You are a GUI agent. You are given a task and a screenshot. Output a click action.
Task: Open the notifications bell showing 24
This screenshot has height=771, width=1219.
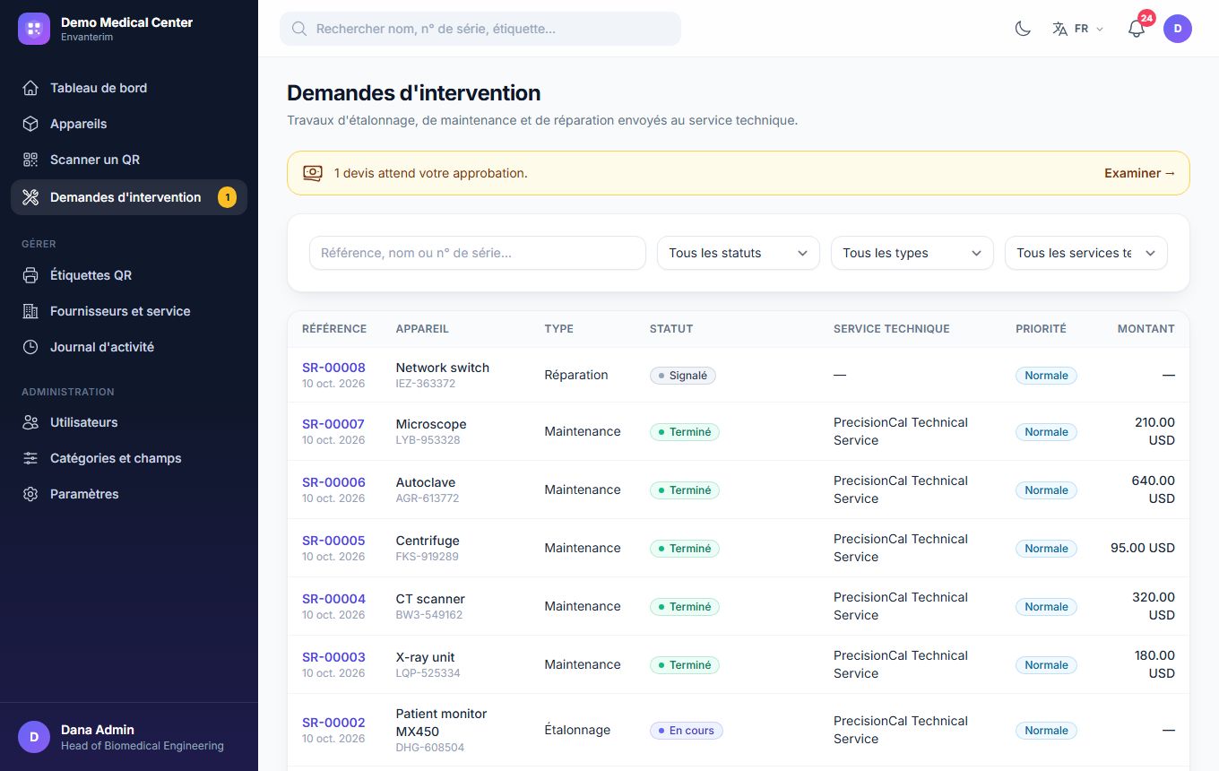point(1137,29)
